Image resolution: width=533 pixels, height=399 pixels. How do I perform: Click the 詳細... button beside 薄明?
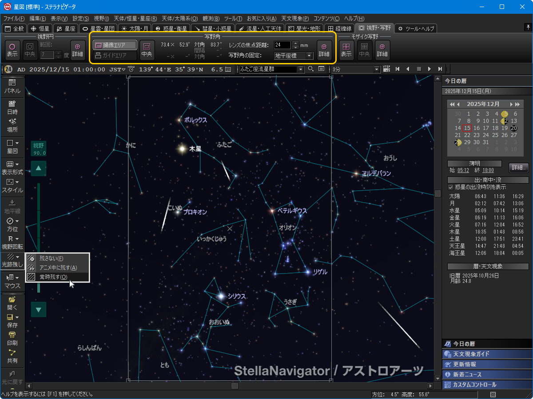(x=518, y=168)
